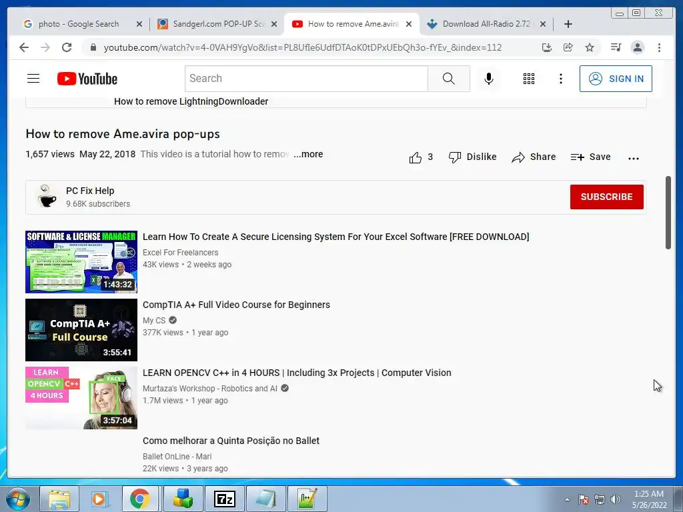Start voice search with the microphone icon
Screen dimensions: 683x512
(x=489, y=79)
